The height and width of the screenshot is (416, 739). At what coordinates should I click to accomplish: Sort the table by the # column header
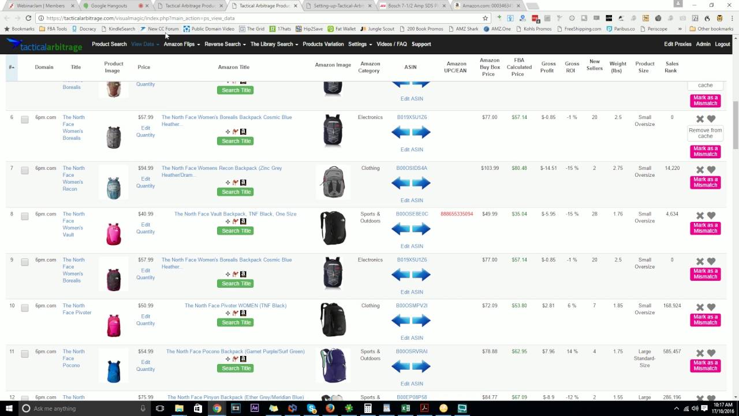tap(12, 67)
